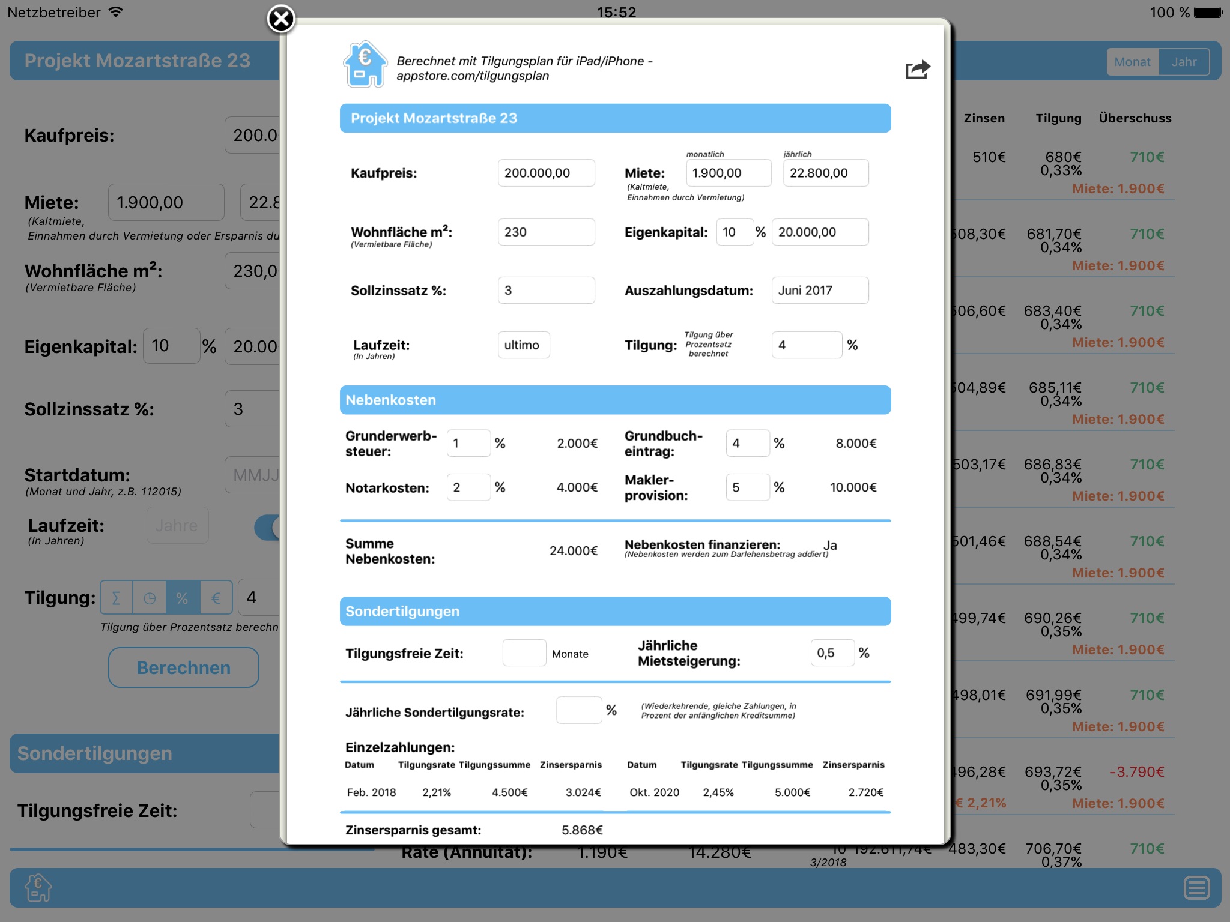Open house icon in bottom toolbar

click(x=38, y=888)
